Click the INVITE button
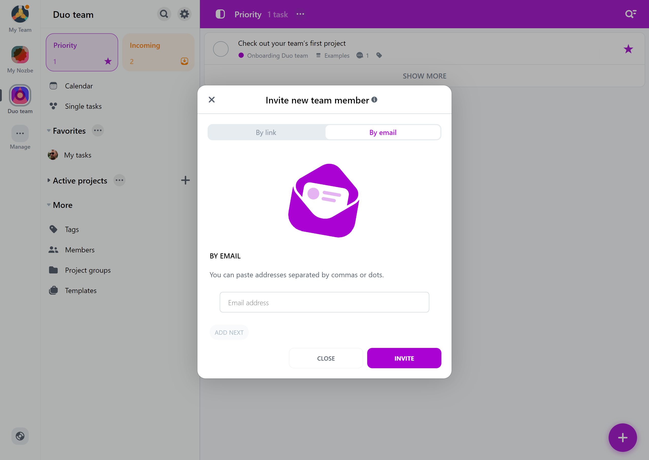The height and width of the screenshot is (460, 649). tap(404, 358)
